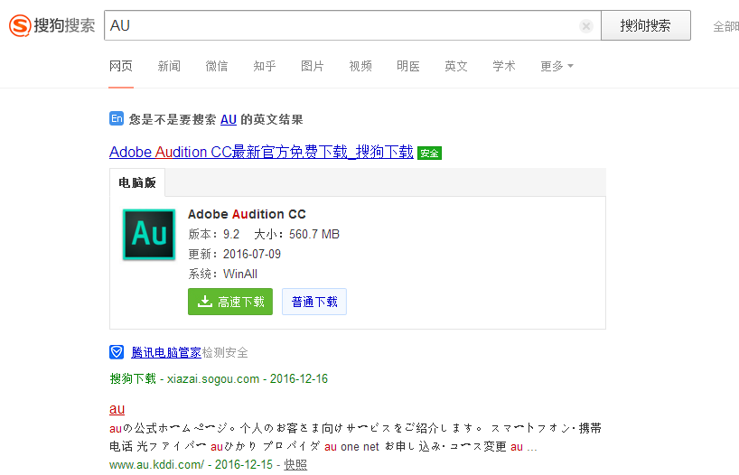The height and width of the screenshot is (475, 739).
Task: Click the Adobe Audition Au app icon
Action: [x=149, y=234]
